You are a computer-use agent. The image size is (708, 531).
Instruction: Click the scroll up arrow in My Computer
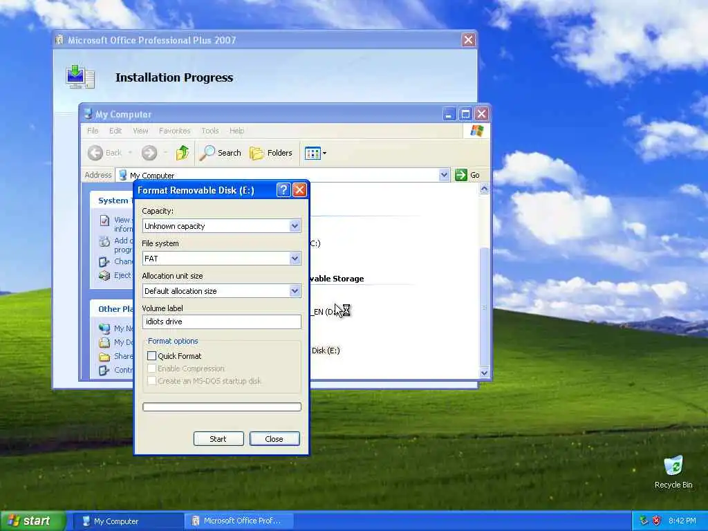(484, 188)
